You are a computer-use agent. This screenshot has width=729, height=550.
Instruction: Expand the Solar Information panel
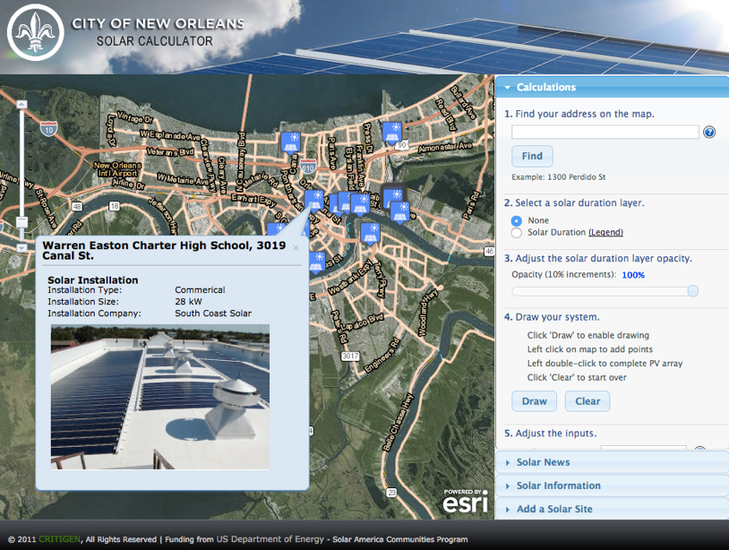pyautogui.click(x=558, y=486)
